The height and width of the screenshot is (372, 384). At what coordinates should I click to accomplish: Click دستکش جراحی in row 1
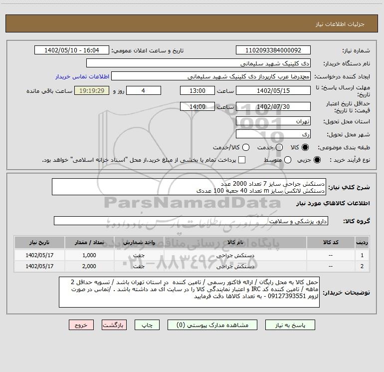(235, 256)
